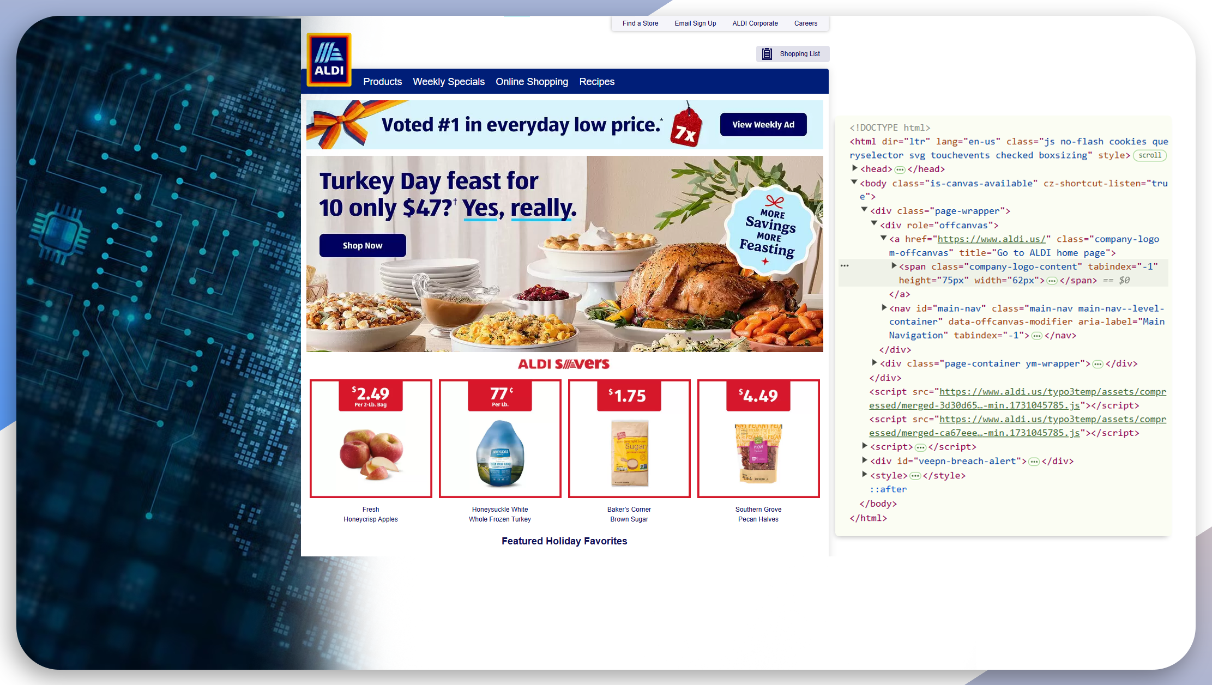Expand the body element in DOM tree
Screen dimensions: 1212x685
(856, 183)
